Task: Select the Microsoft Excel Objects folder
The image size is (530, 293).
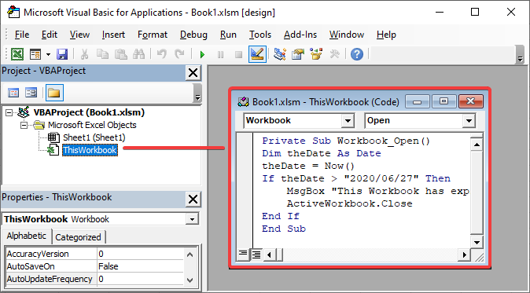Action: tap(92, 125)
